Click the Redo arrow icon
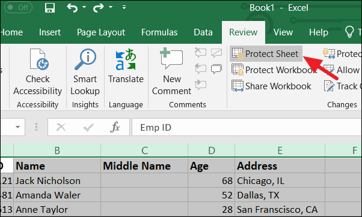 99,8
